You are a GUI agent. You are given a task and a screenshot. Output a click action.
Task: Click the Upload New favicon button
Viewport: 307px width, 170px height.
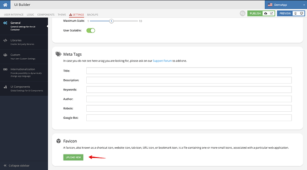[x=73, y=157]
